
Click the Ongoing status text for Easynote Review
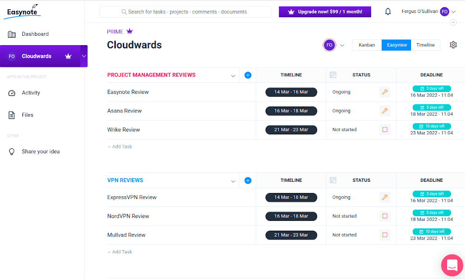click(x=341, y=92)
